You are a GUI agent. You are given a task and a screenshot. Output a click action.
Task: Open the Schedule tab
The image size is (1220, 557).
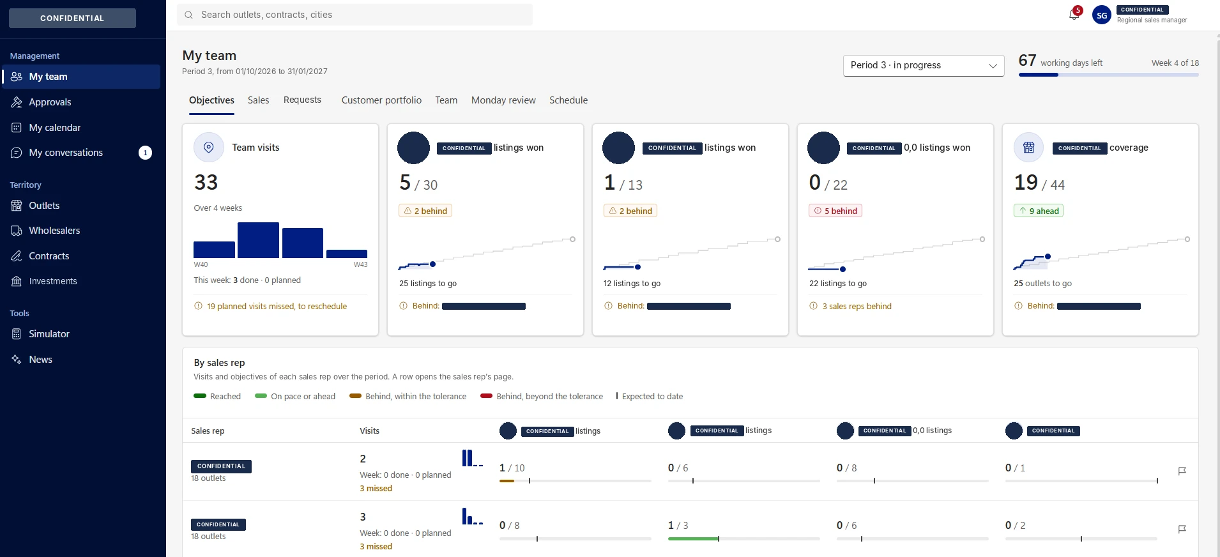(x=568, y=100)
